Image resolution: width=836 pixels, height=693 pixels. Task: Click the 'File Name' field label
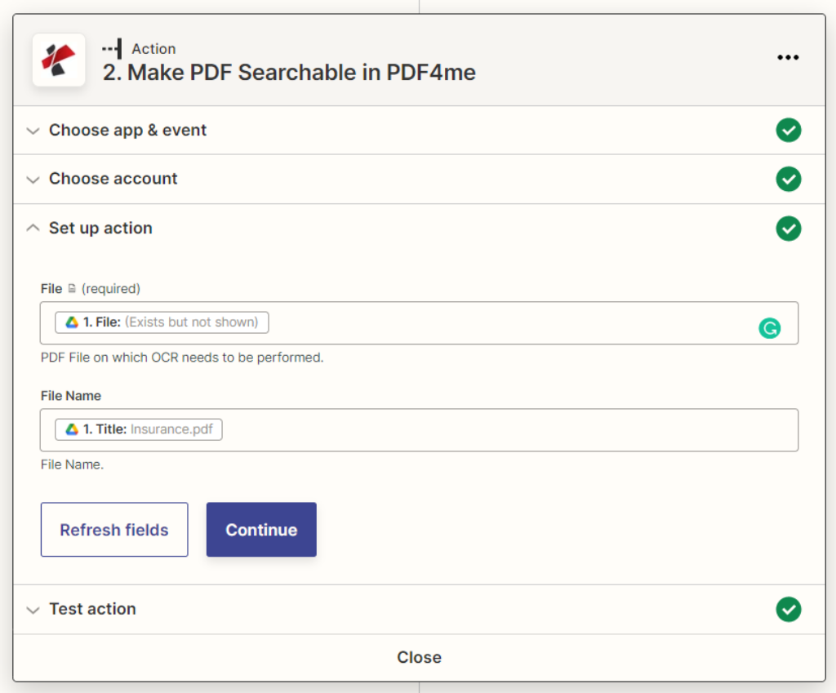pos(71,396)
